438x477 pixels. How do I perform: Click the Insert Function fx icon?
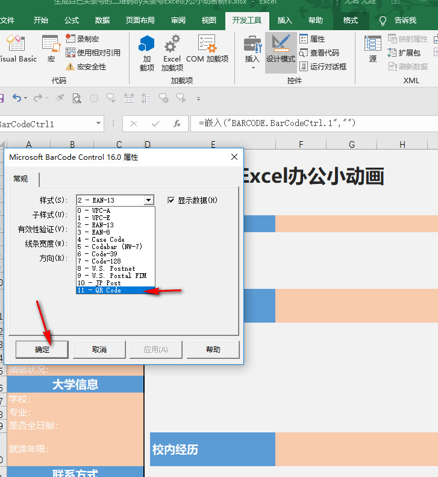coord(177,124)
